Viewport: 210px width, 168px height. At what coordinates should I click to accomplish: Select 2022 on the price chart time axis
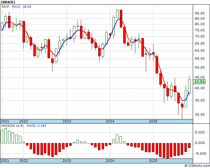23,121
